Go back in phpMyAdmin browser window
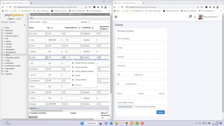This screenshot has height=126, width=224. (x=3, y=7)
